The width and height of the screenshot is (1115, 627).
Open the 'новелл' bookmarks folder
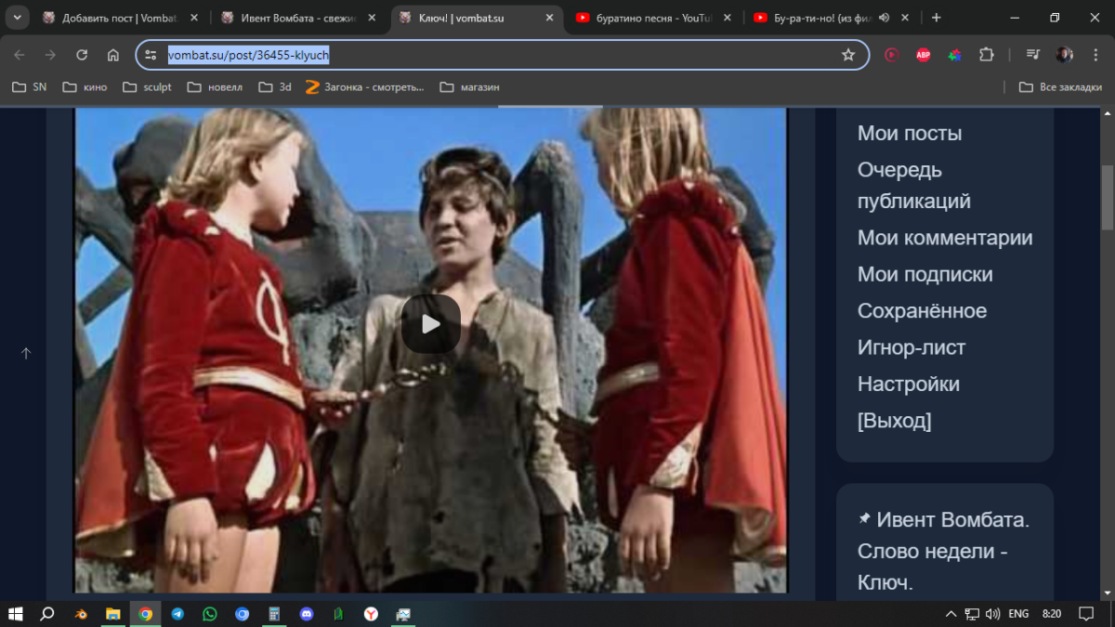coord(215,87)
